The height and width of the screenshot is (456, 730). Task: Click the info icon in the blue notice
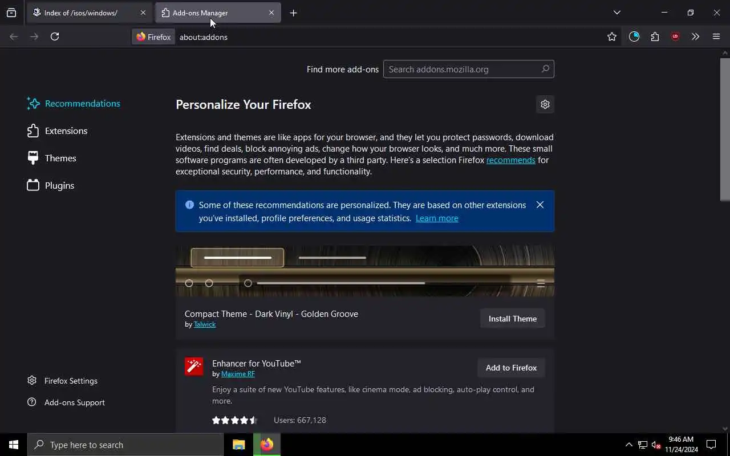[189, 205]
